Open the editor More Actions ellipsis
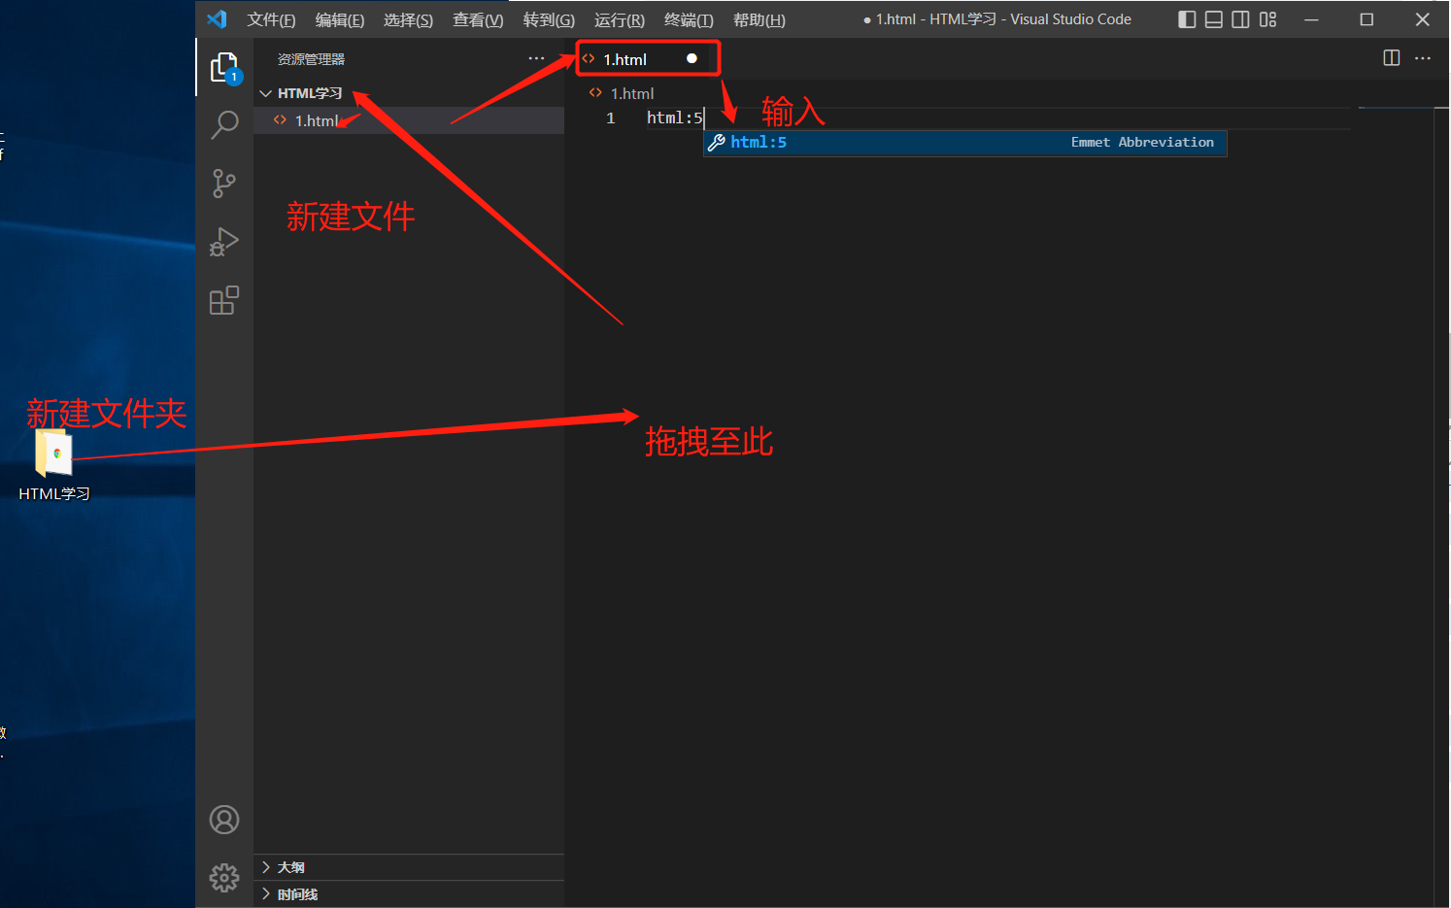 1423,58
